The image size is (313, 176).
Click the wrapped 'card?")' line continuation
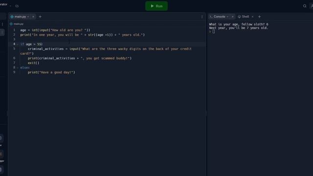tap(27, 53)
